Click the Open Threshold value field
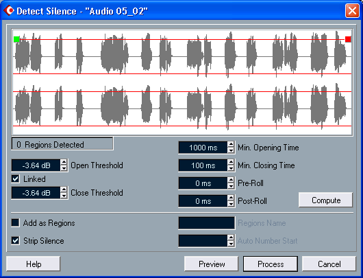 36,165
